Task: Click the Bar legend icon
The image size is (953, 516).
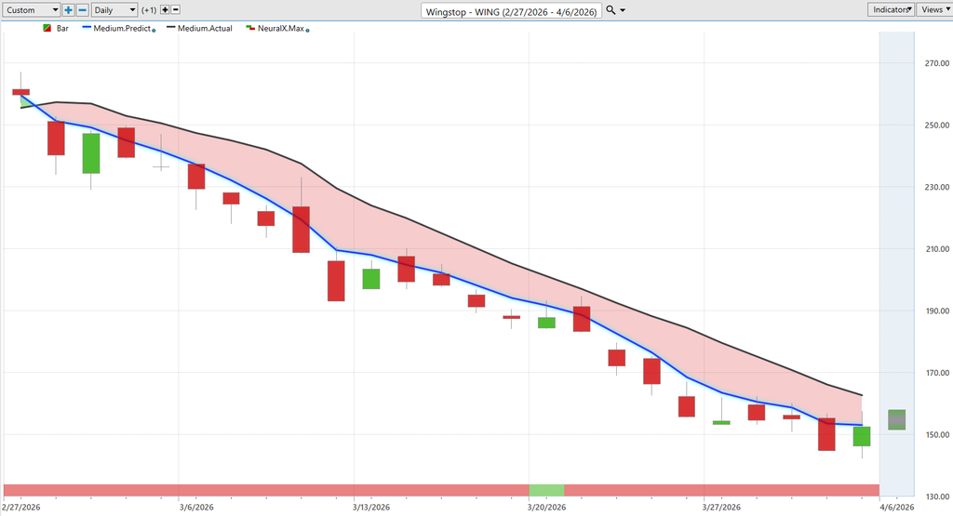Action: tap(47, 29)
